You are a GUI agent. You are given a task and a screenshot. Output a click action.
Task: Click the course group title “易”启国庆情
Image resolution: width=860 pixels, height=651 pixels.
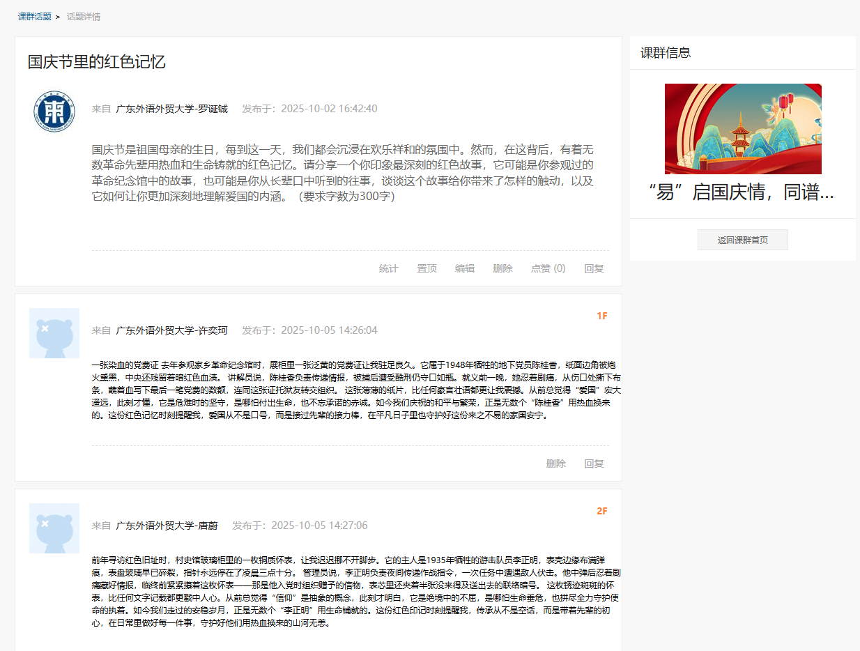742,193
